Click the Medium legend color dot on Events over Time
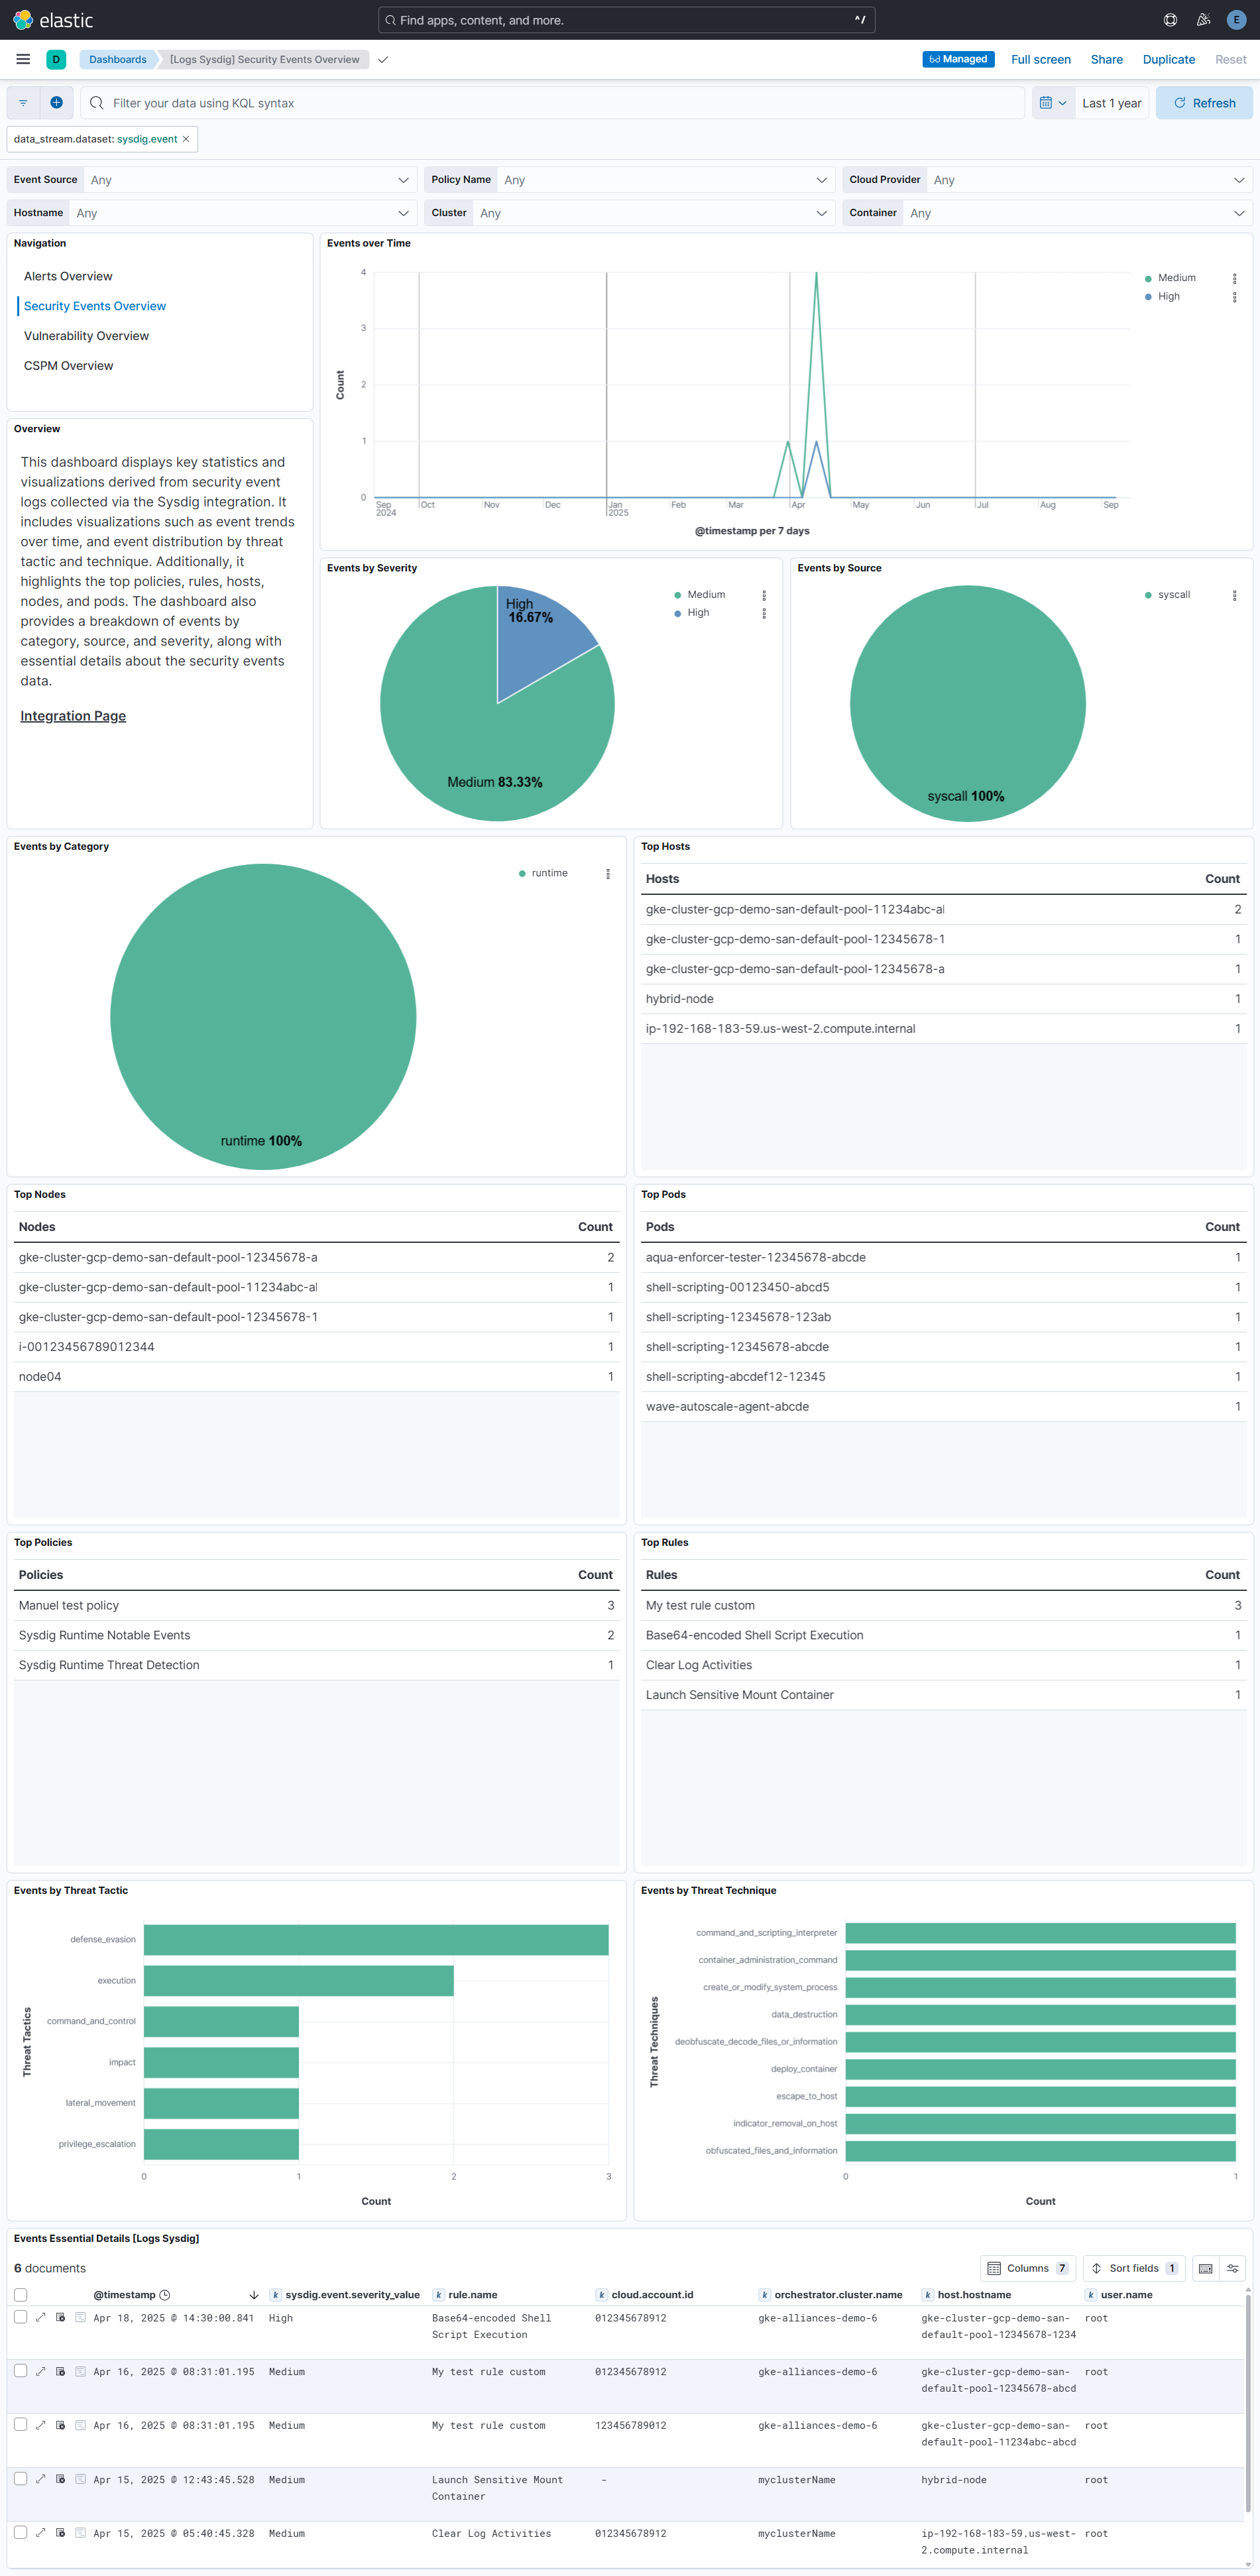 pos(1149,277)
